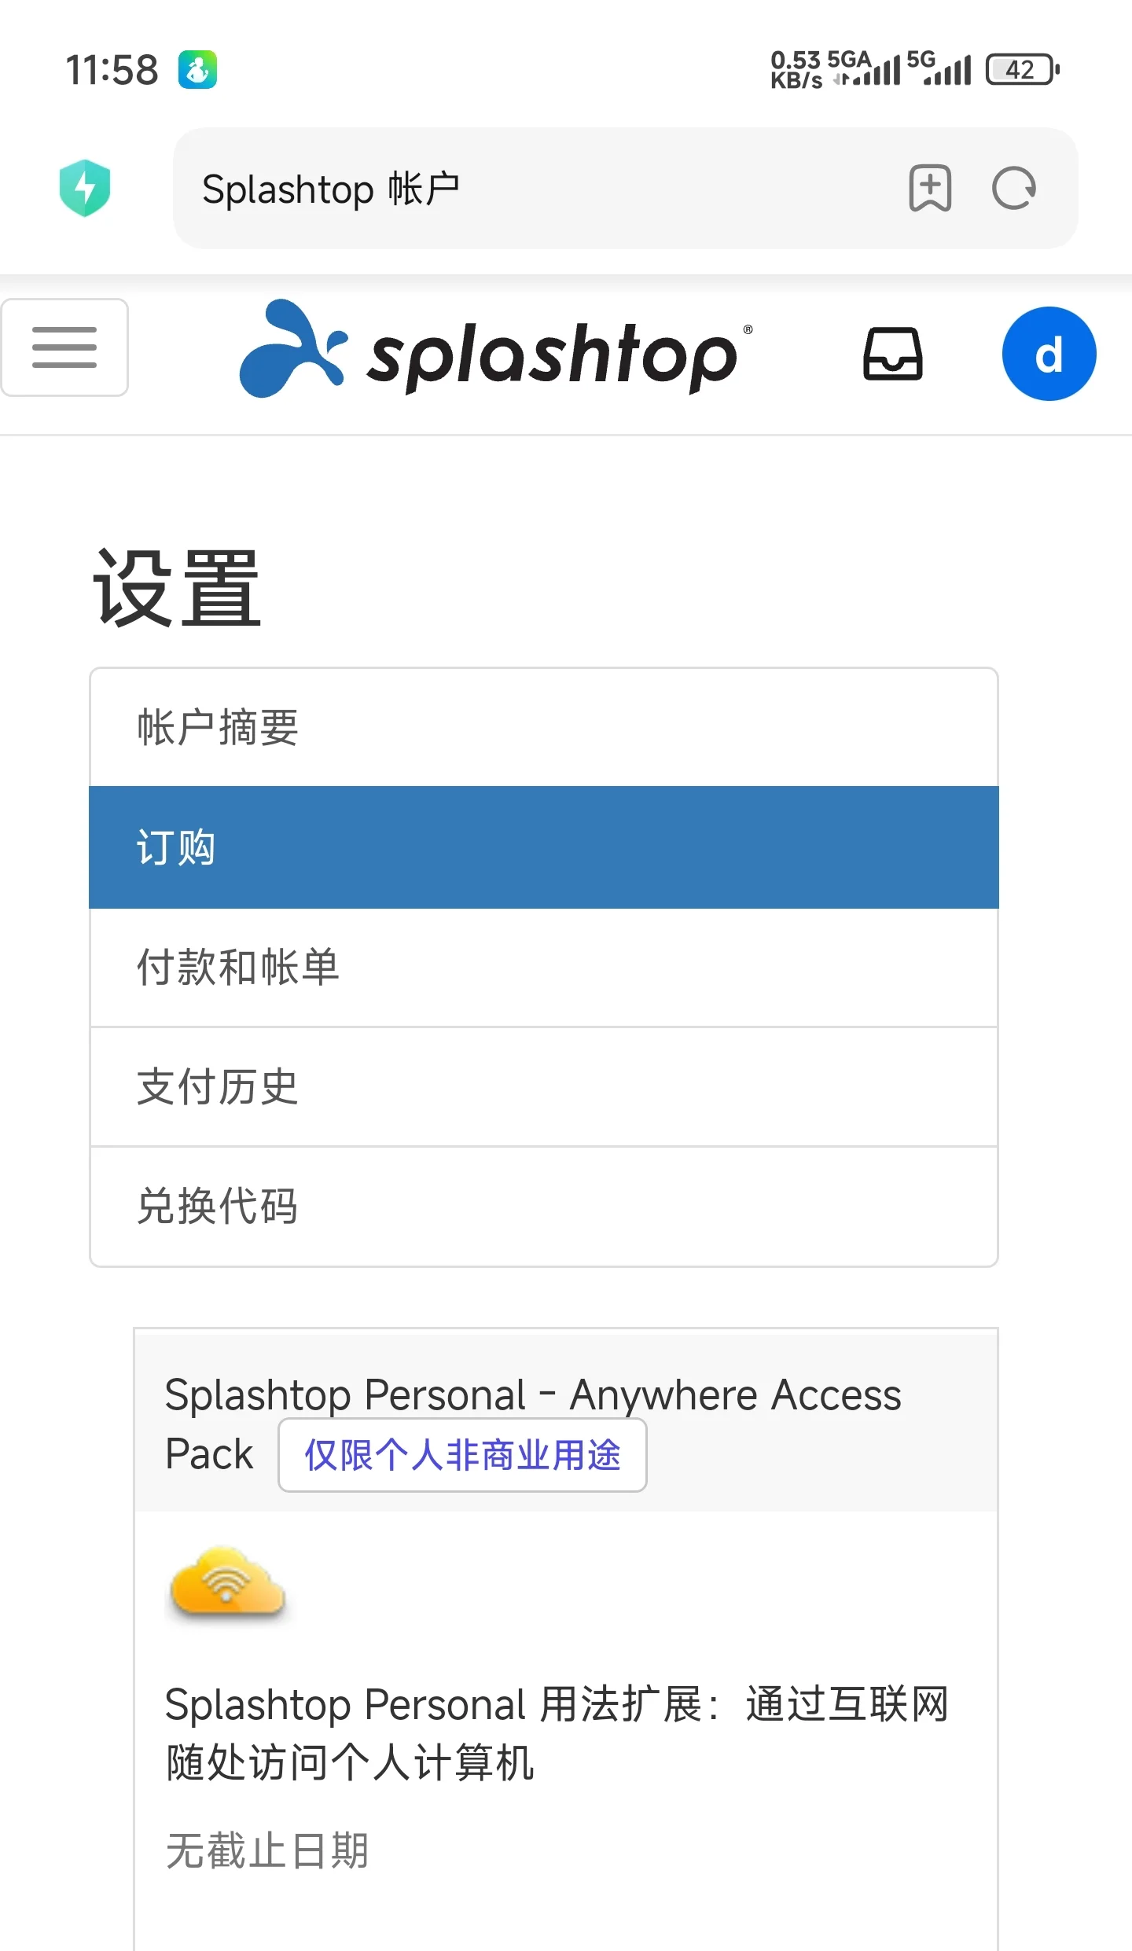This screenshot has width=1132, height=1951.
Task: Open the inbox tray icon
Action: click(893, 354)
